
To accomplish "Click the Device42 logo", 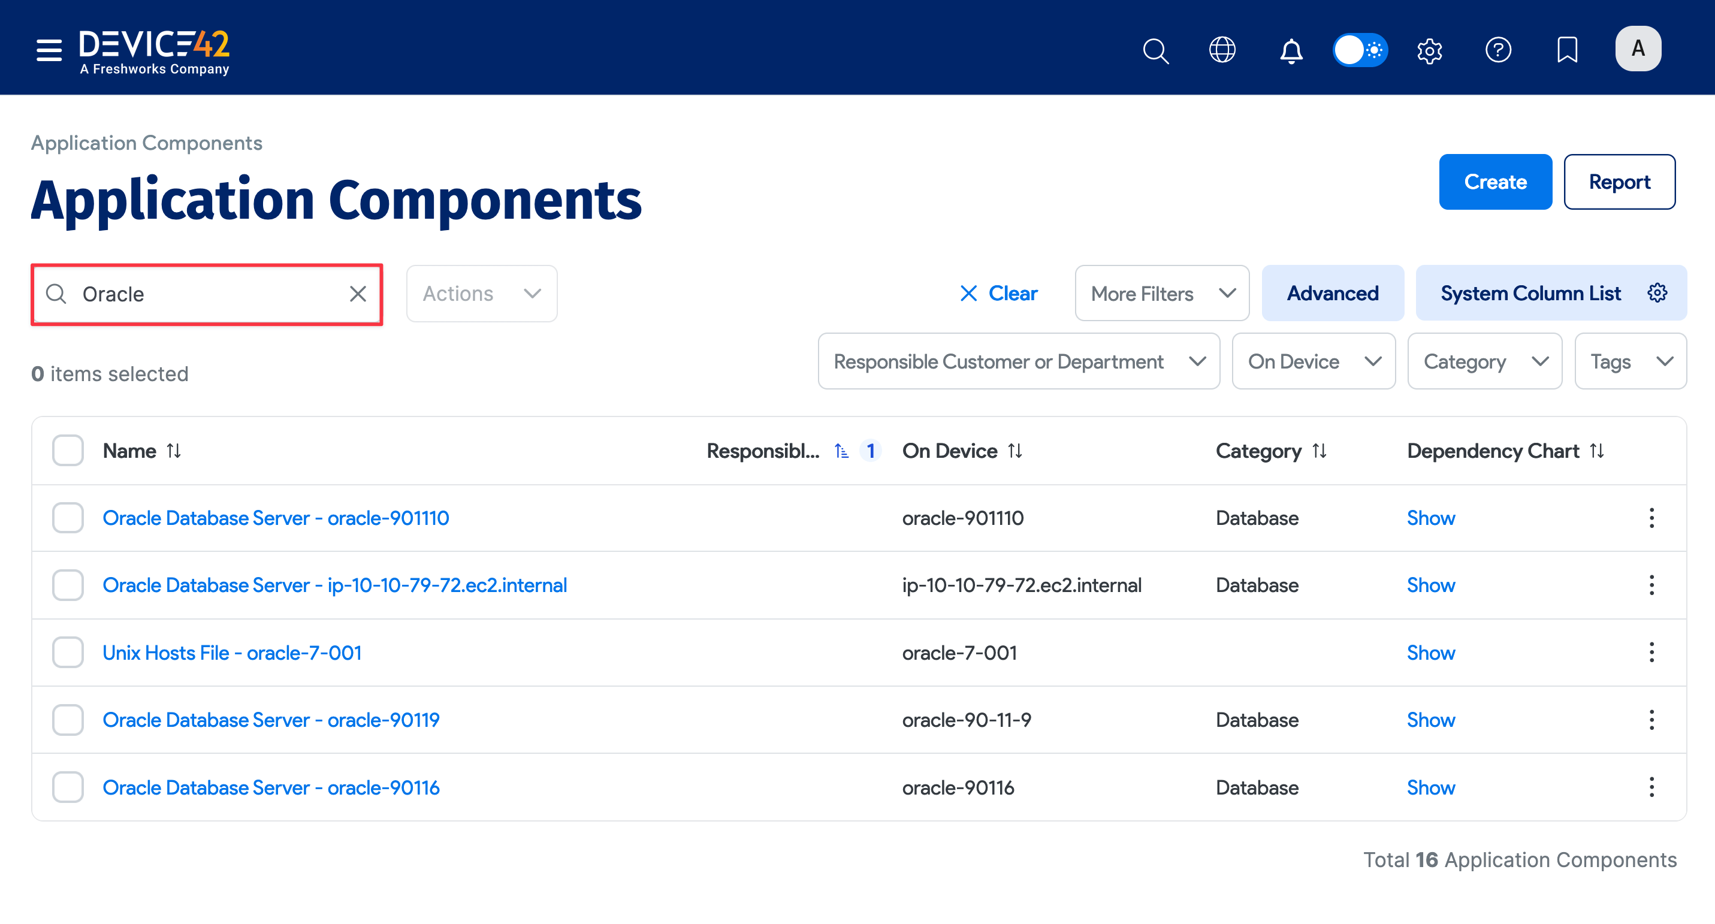I will point(154,50).
